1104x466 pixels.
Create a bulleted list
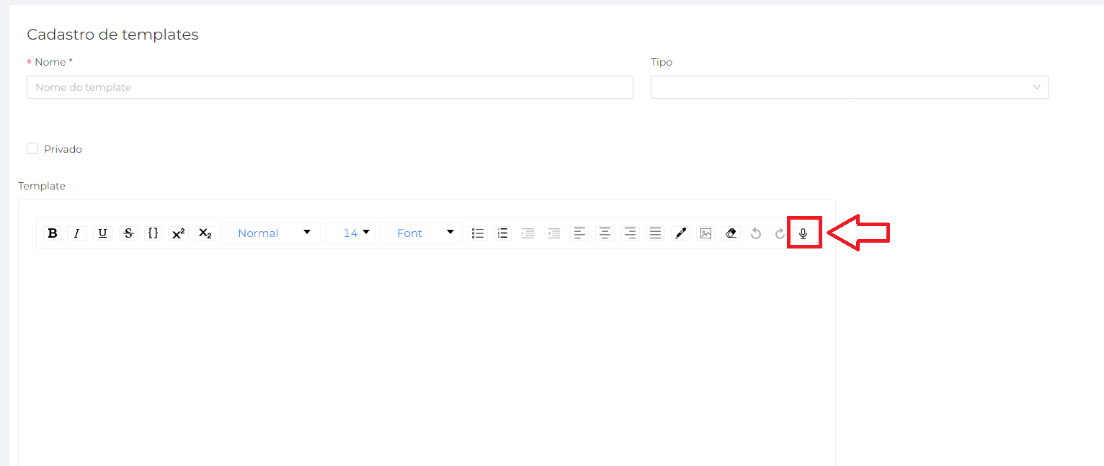click(x=477, y=233)
